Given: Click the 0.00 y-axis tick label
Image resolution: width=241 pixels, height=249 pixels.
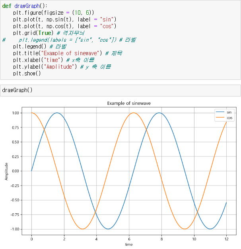Looking at the screenshot, I should tap(16, 171).
